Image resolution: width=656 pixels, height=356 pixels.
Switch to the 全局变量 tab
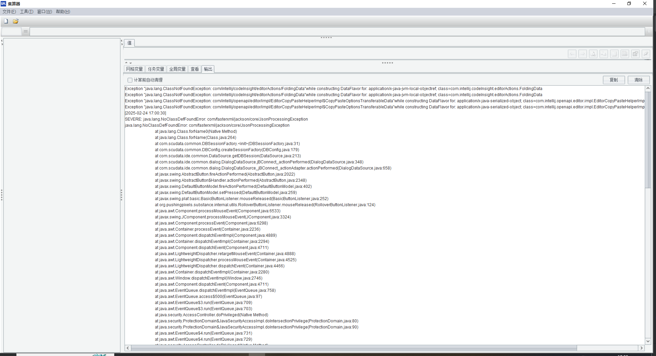tap(178, 69)
